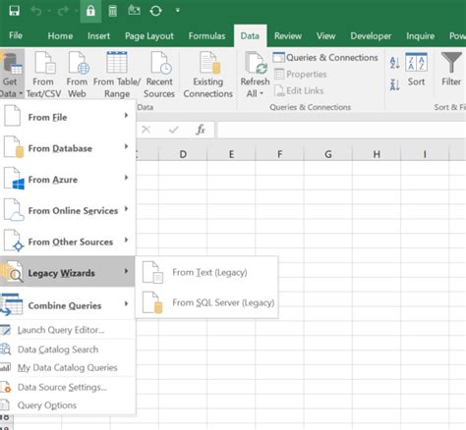Click the formula bar enter checkmark icon
Screen dimensions: 466x430
(173, 131)
